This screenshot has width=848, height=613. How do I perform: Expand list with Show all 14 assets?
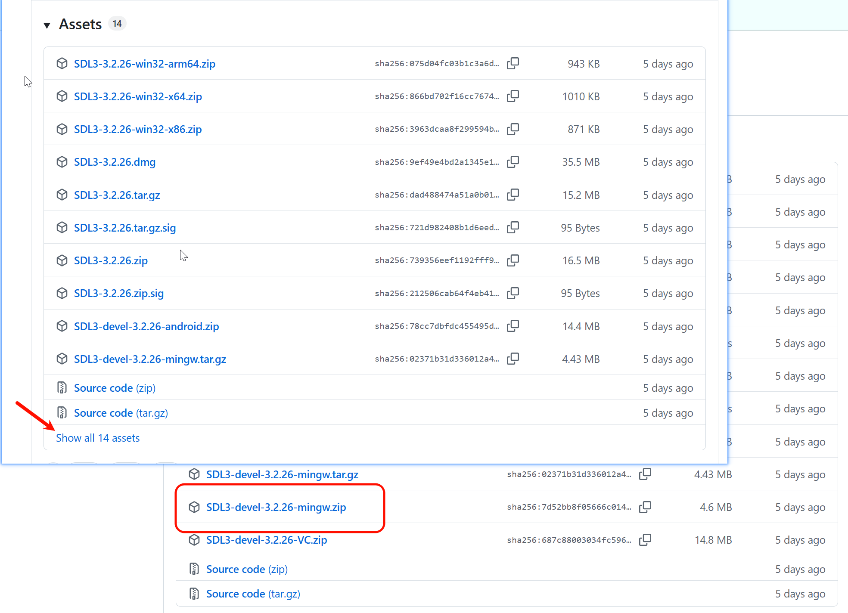coord(98,438)
